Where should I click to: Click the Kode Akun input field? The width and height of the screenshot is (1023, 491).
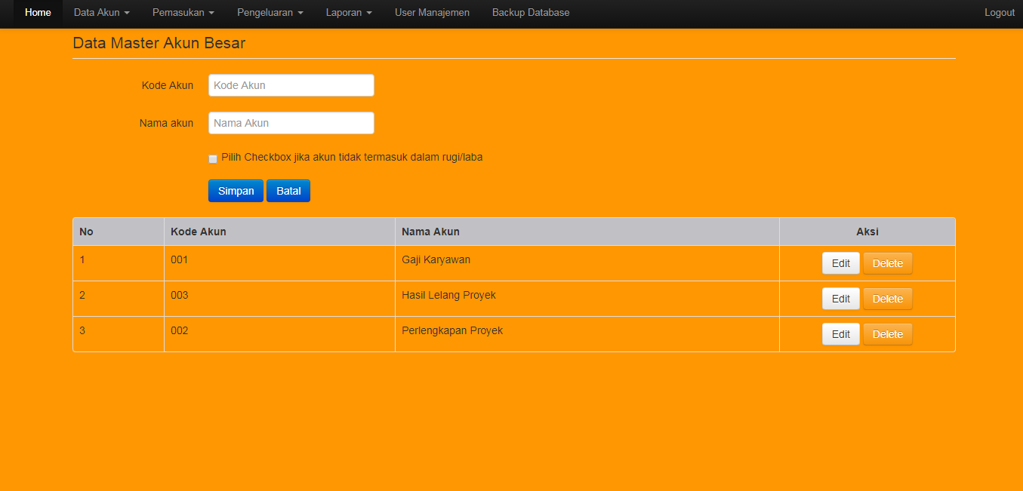[291, 84]
